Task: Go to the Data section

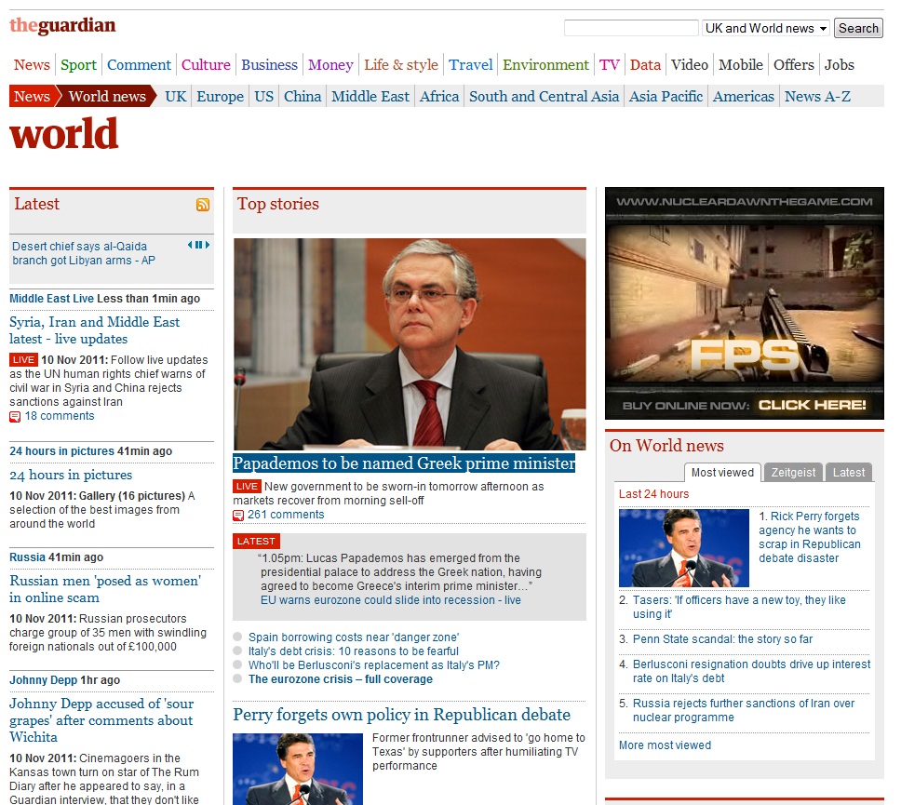Action: pos(645,65)
